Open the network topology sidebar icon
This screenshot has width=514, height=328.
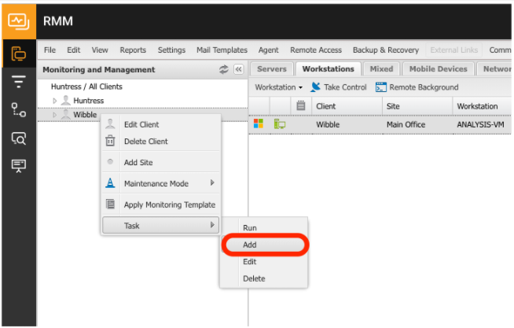[19, 110]
